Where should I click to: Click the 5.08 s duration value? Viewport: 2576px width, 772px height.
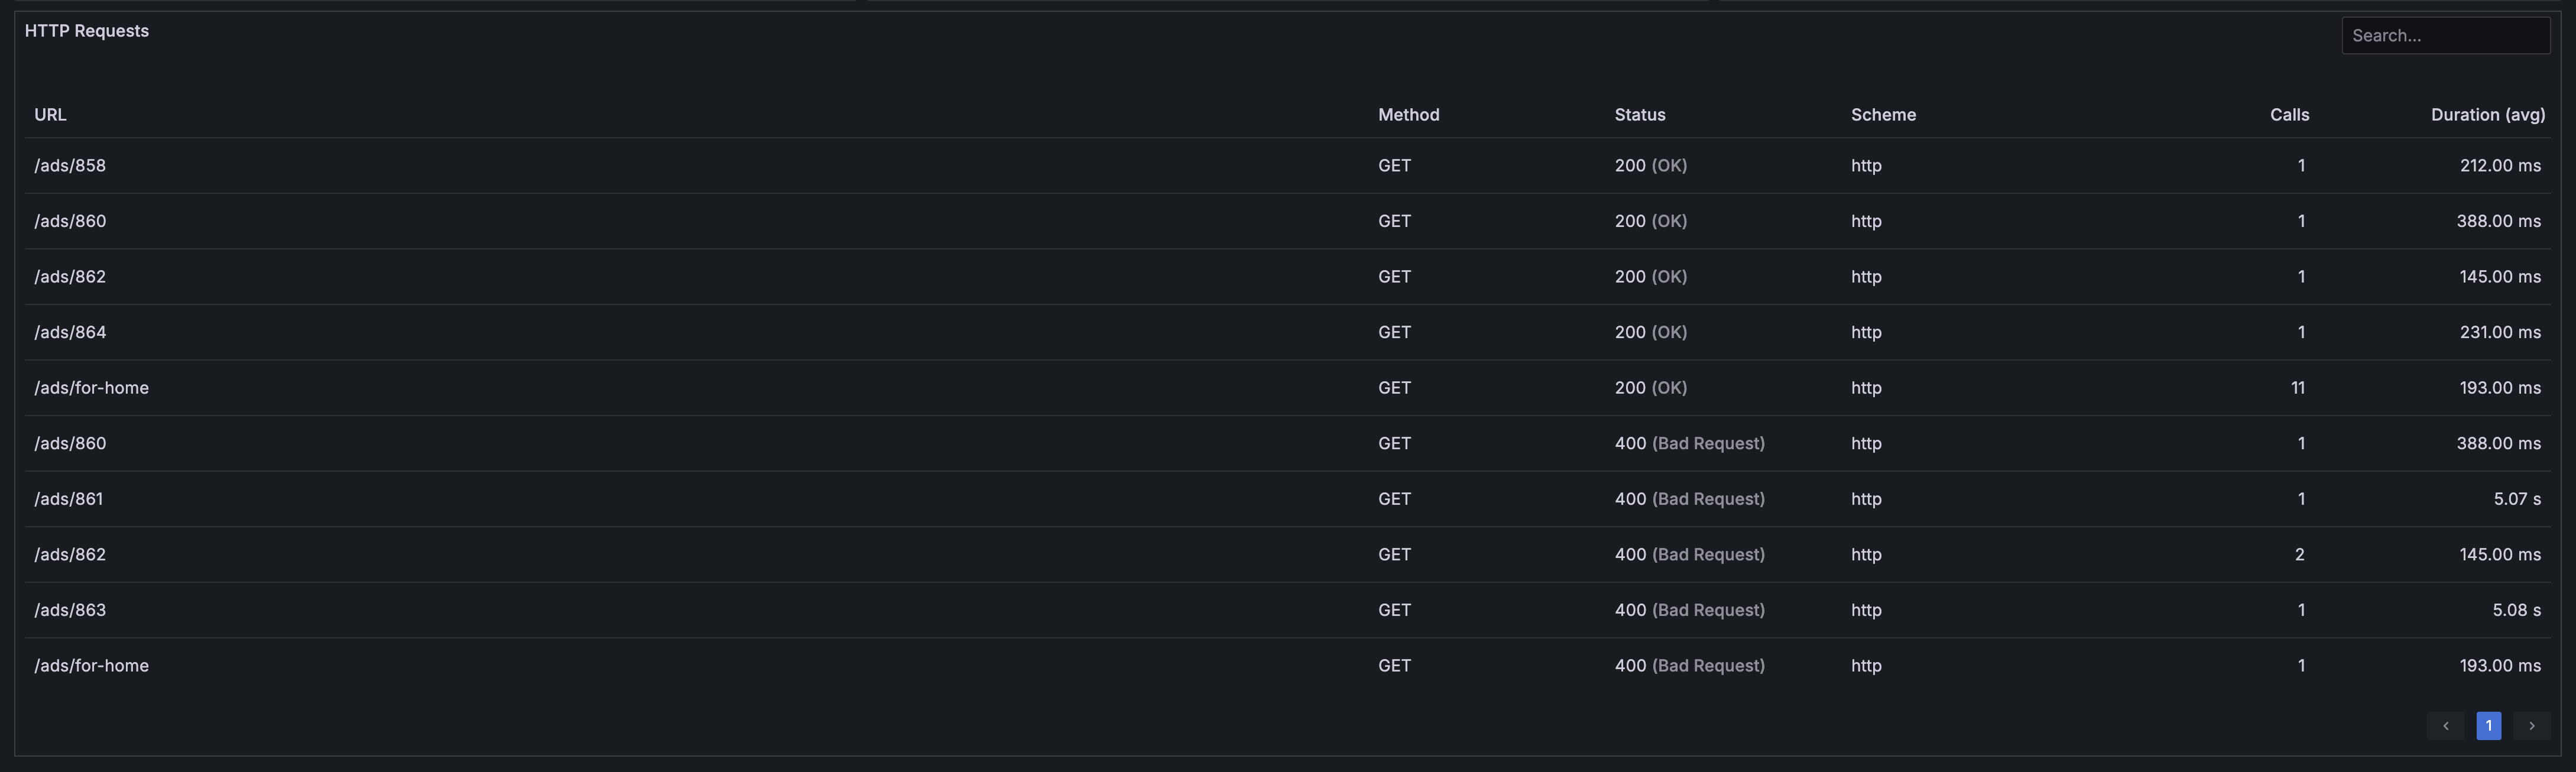(2516, 610)
